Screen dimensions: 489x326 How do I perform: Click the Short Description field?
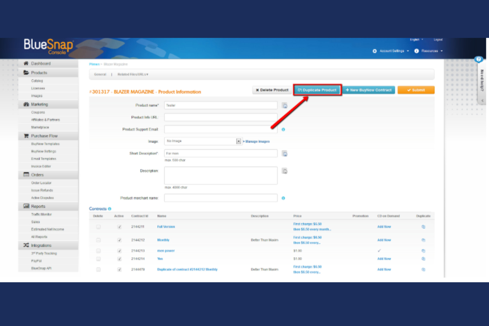pos(221,153)
